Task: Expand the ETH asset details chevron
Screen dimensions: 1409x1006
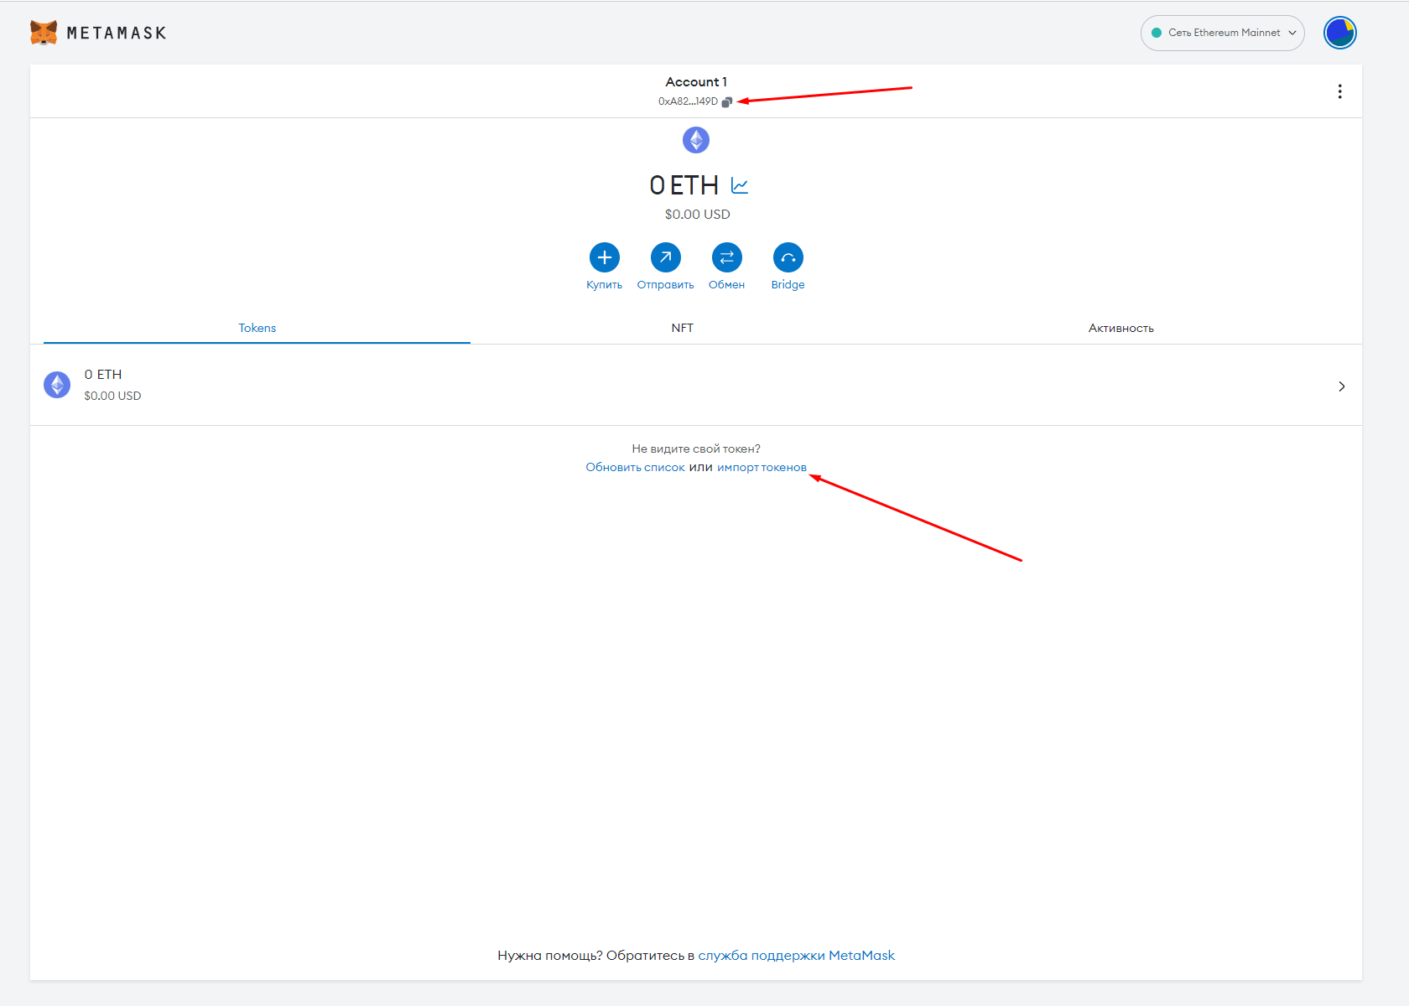Action: tap(1341, 386)
